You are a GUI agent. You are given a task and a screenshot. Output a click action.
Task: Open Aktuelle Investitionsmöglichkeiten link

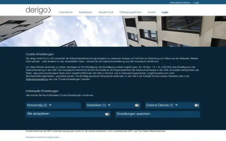tap(43, 137)
